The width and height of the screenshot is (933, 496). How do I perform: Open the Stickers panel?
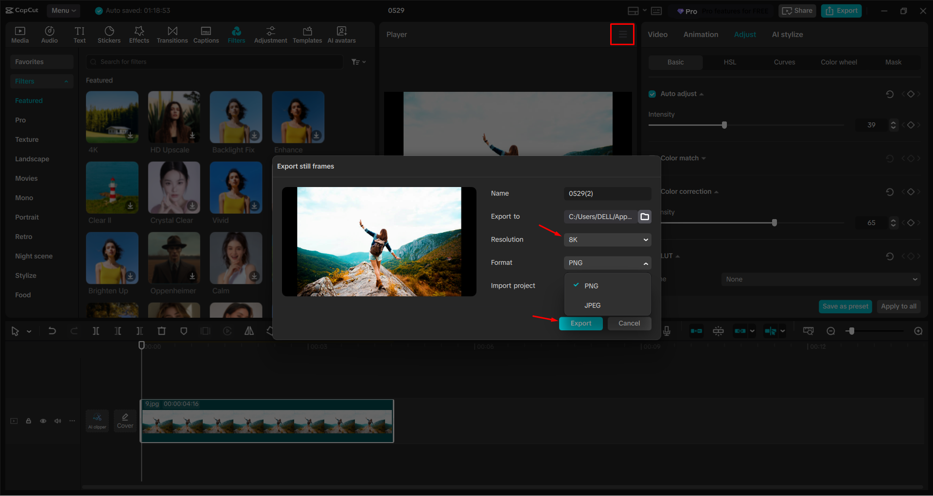click(x=109, y=34)
